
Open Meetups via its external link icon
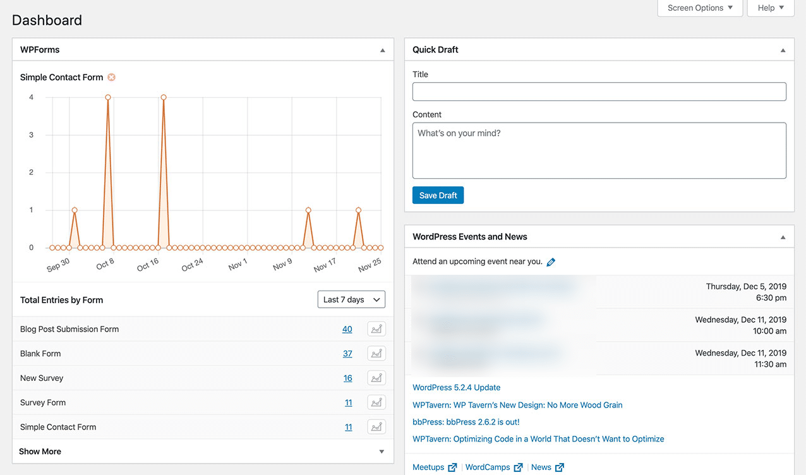[452, 467]
